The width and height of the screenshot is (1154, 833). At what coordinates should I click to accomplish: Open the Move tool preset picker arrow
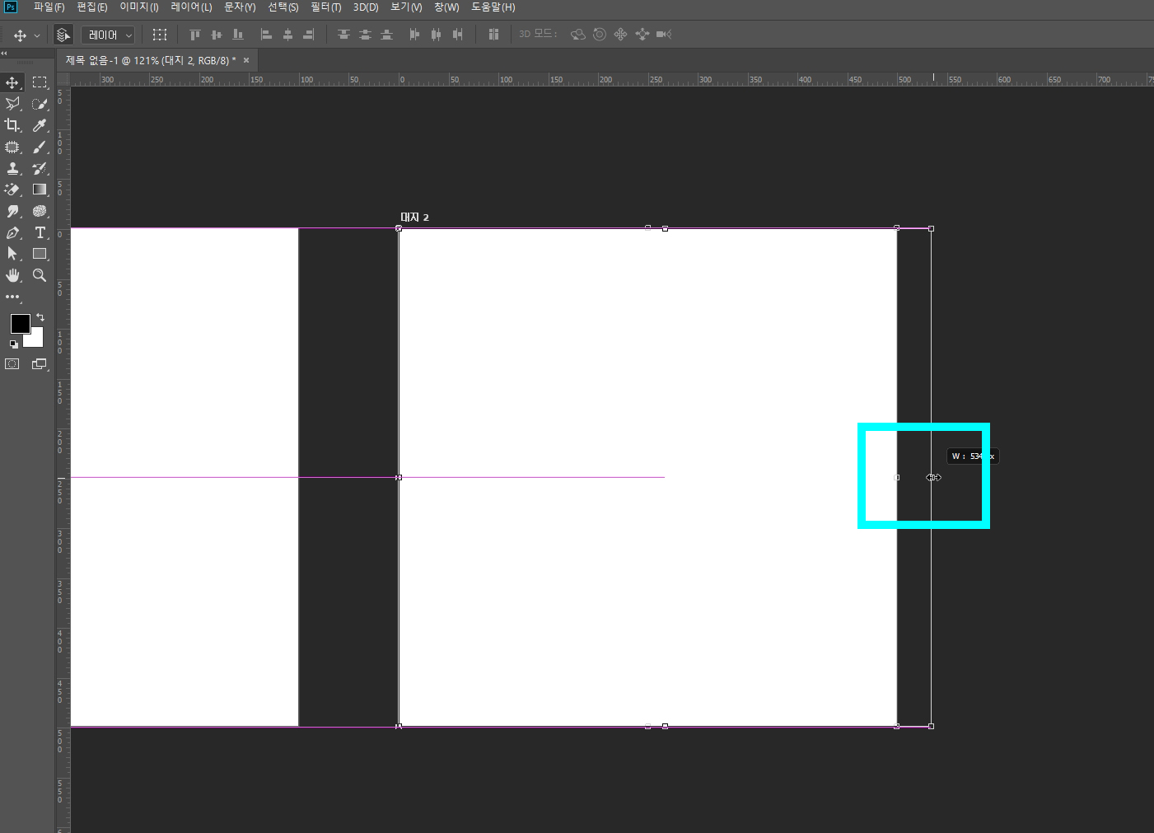point(36,35)
